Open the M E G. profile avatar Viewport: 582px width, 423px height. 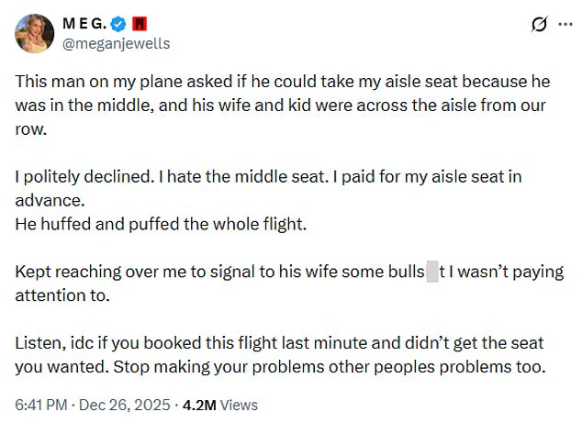[33, 33]
